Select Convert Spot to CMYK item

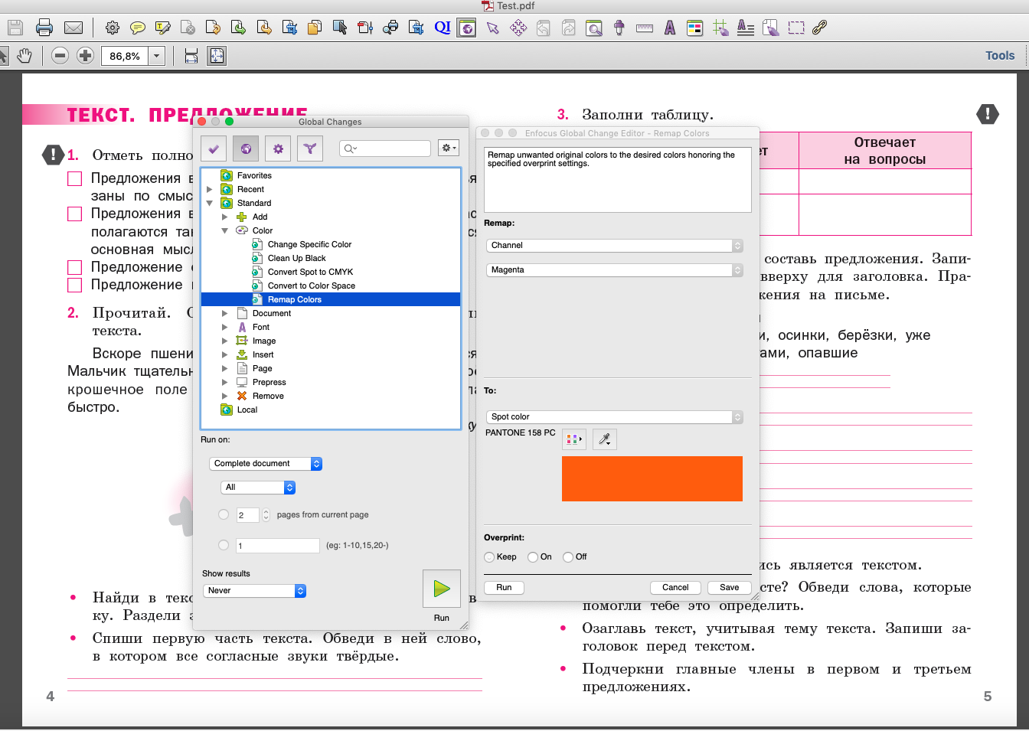point(310,272)
